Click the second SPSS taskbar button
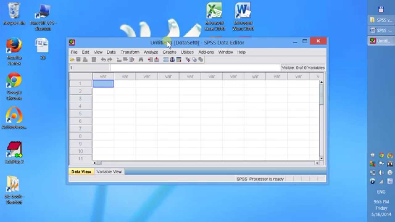This screenshot has width=395, height=222. coord(381,30)
